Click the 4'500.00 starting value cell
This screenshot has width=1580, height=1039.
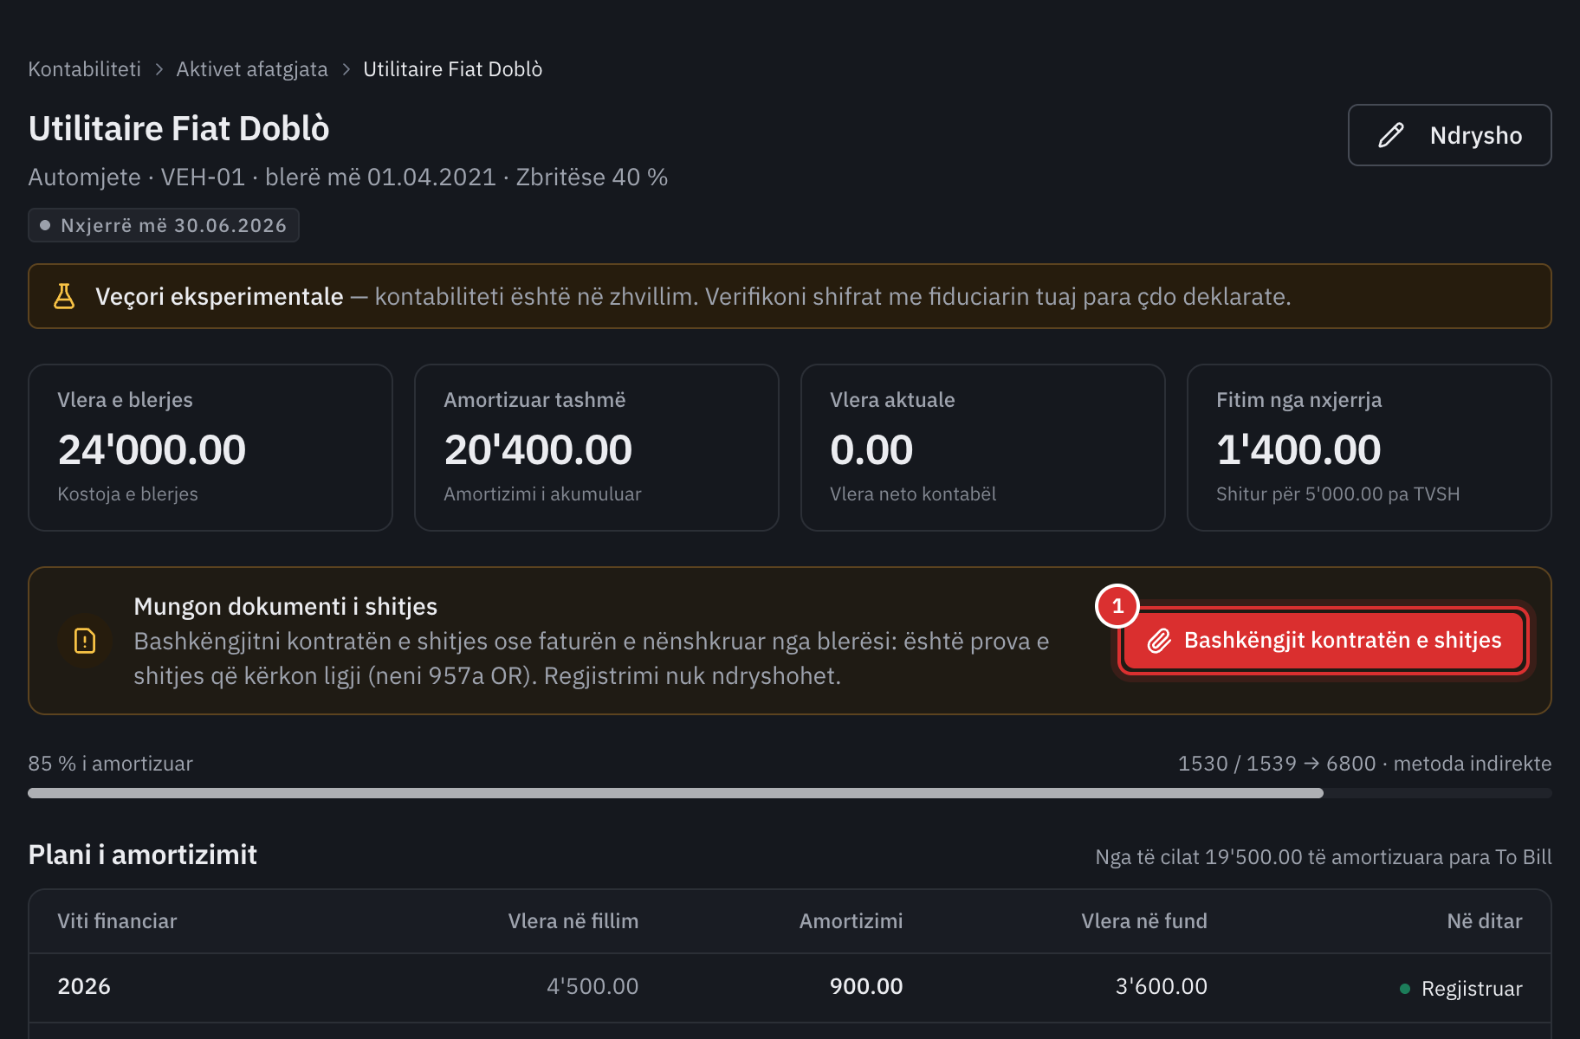click(592, 986)
